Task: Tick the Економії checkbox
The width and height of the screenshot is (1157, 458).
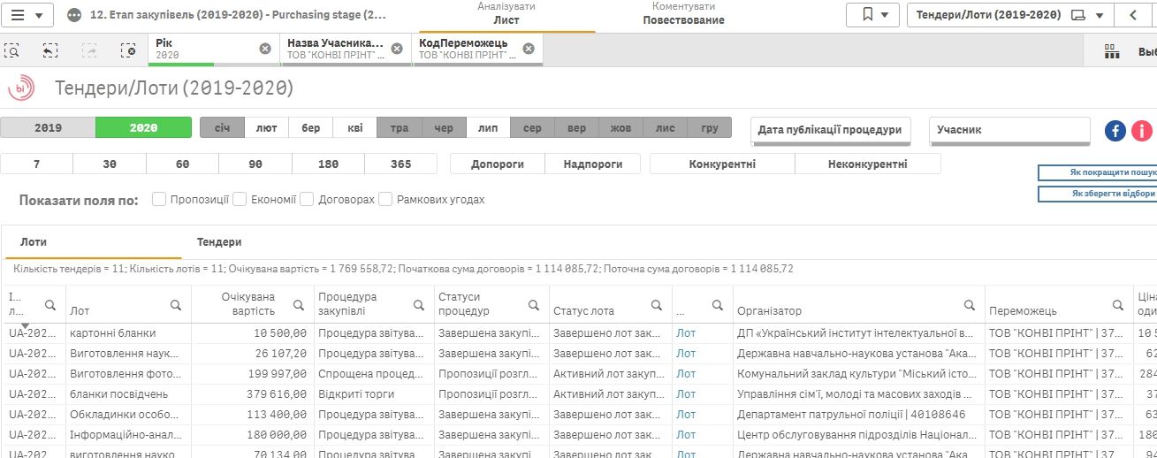Action: pyautogui.click(x=240, y=200)
